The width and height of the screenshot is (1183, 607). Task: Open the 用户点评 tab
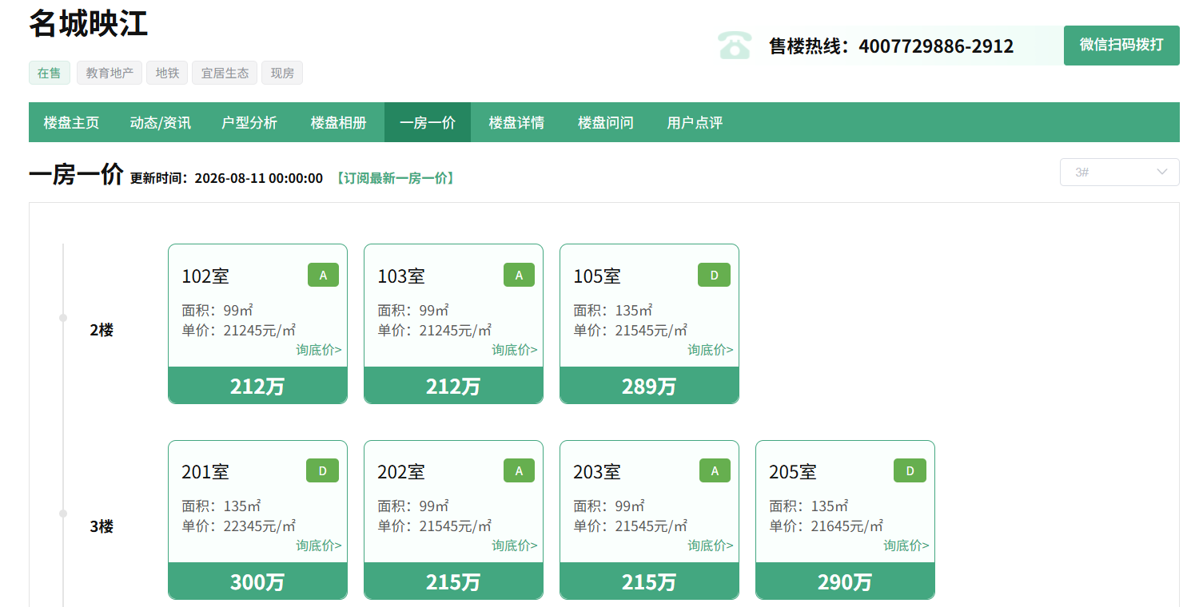695,122
